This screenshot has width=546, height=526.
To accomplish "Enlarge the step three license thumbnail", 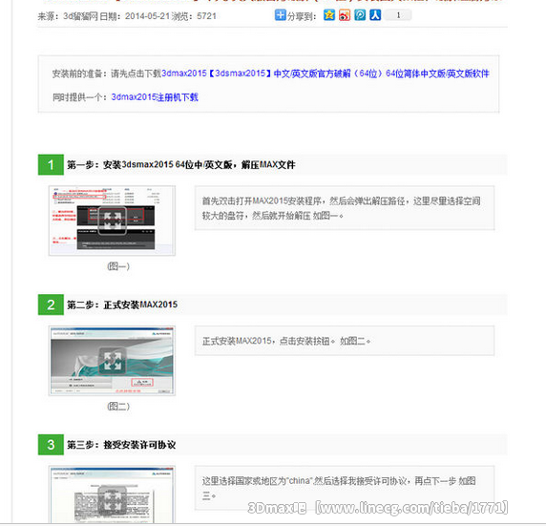I will coord(112,495).
